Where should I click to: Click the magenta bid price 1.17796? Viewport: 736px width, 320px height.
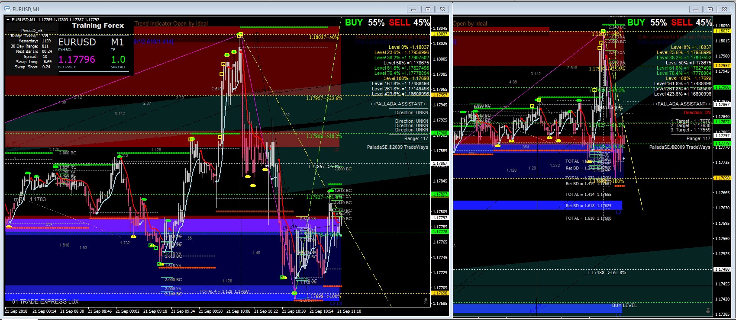pos(77,59)
